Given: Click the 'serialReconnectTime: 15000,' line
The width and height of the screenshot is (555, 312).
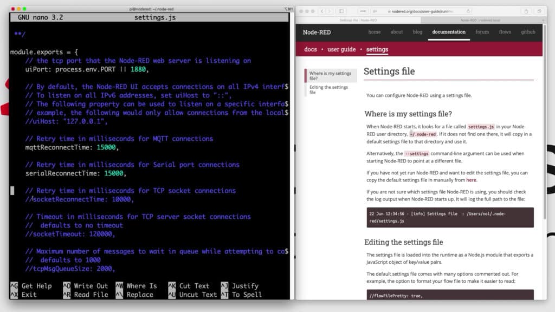Looking at the screenshot, I should [x=75, y=173].
